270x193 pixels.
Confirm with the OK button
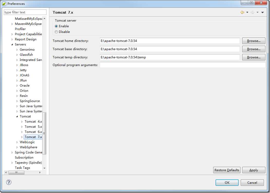click(x=227, y=182)
